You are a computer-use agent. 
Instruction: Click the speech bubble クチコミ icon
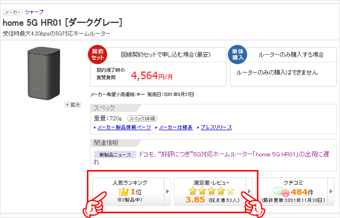(x=281, y=192)
